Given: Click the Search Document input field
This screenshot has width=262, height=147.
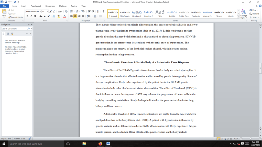Looking at the screenshot, I should [14, 29].
